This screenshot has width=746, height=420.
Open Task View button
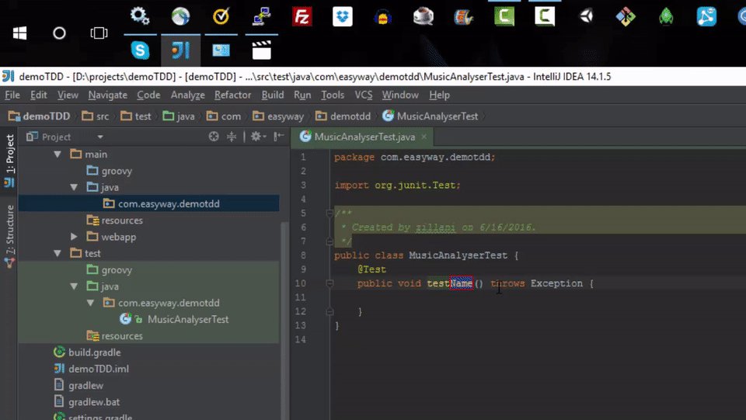(99, 33)
